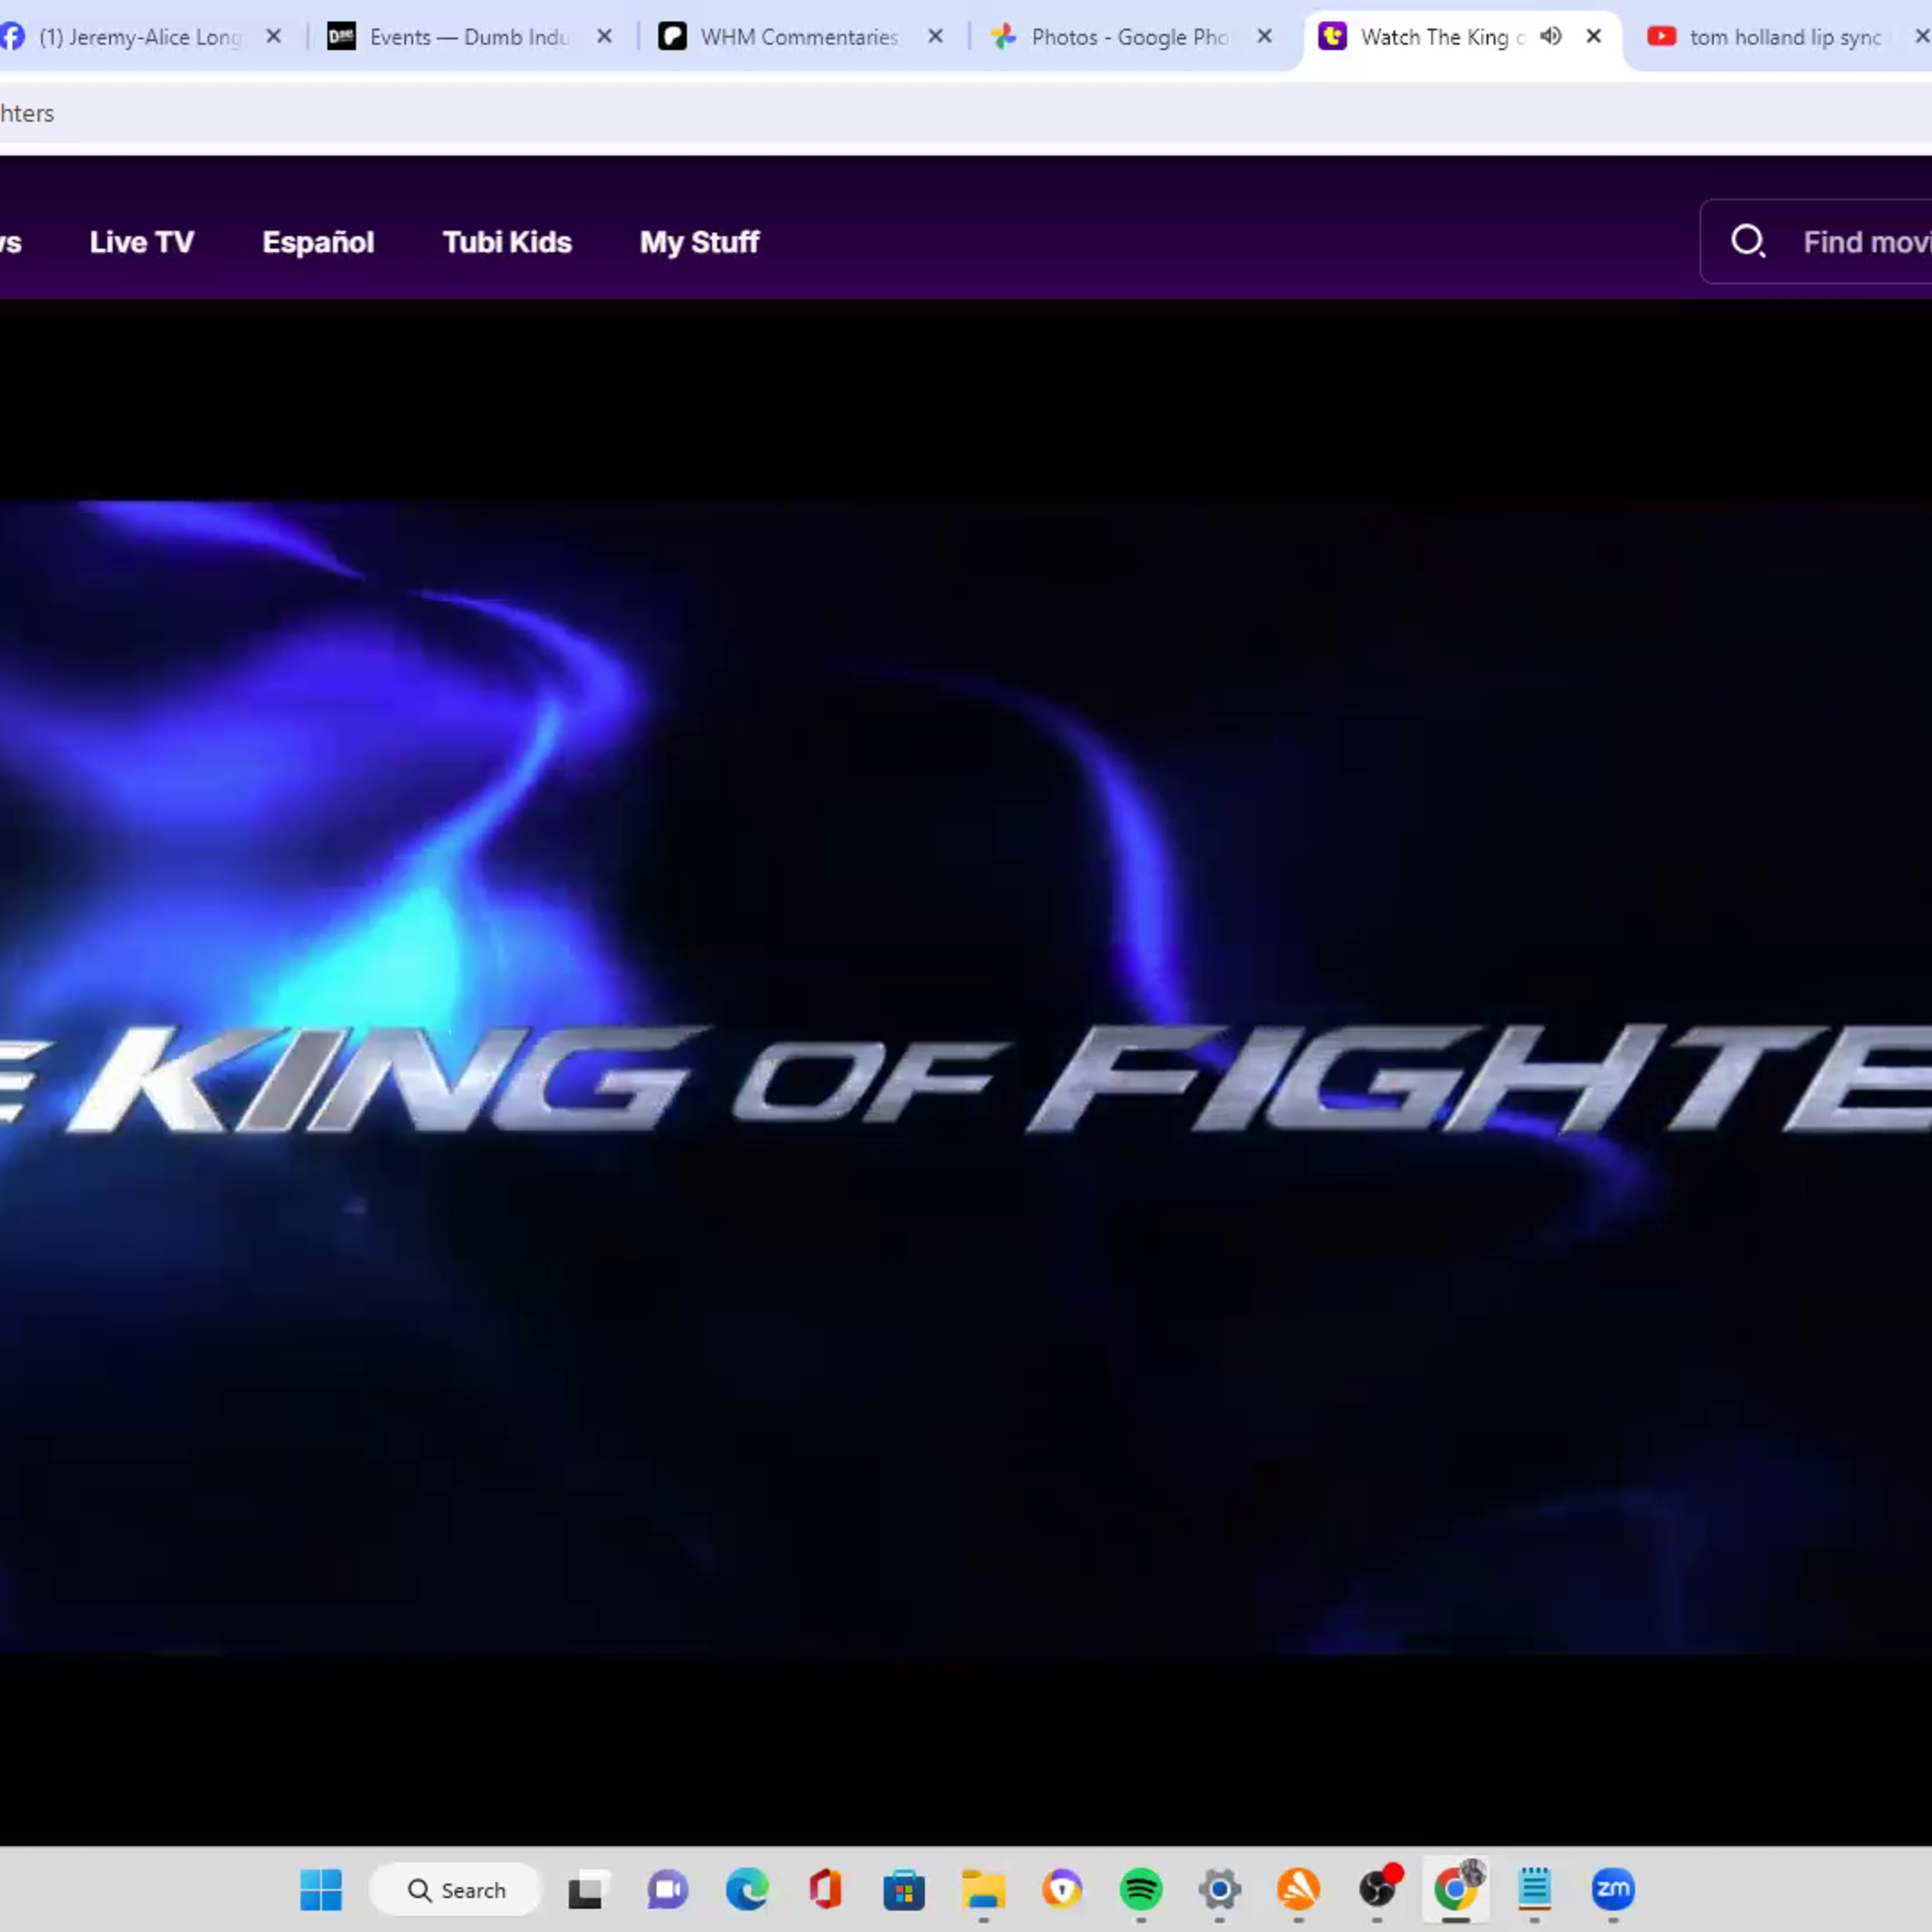Open the Windows Start menu
Screen dimensions: 1932x1932
pos(321,1889)
